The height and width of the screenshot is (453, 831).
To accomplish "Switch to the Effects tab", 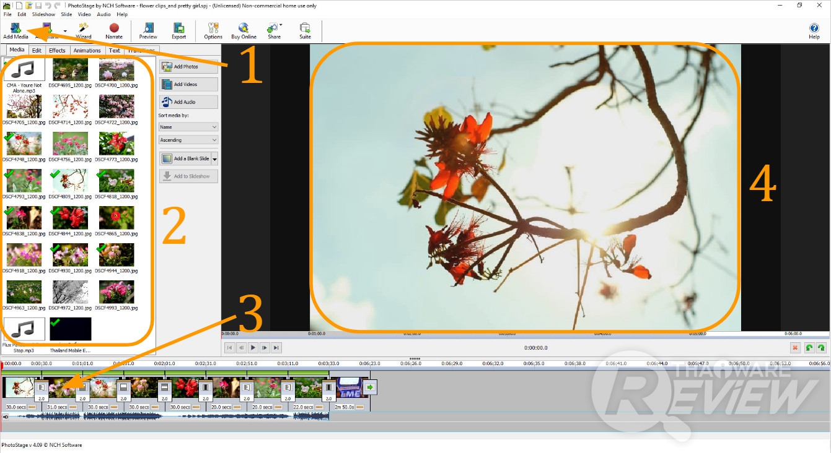I will point(57,51).
